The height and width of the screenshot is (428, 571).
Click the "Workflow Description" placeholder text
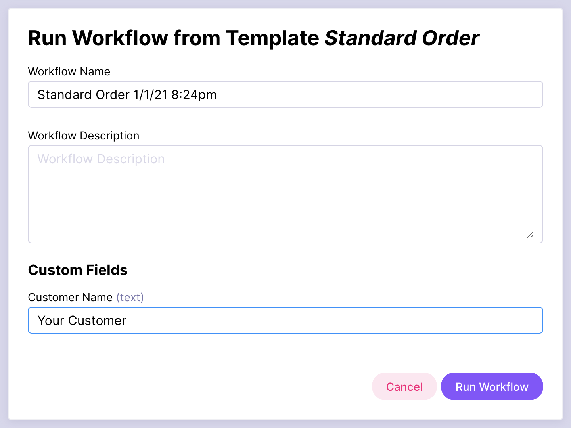pyautogui.click(x=101, y=159)
